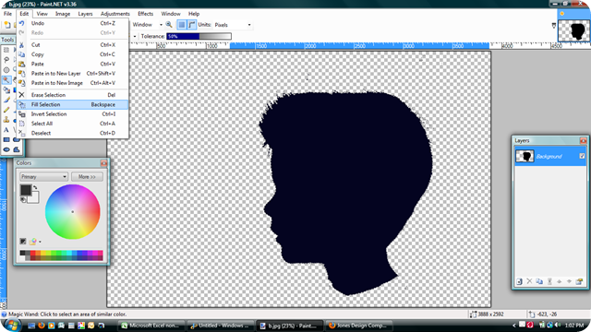Select the Ellipse Select tool

point(6,70)
